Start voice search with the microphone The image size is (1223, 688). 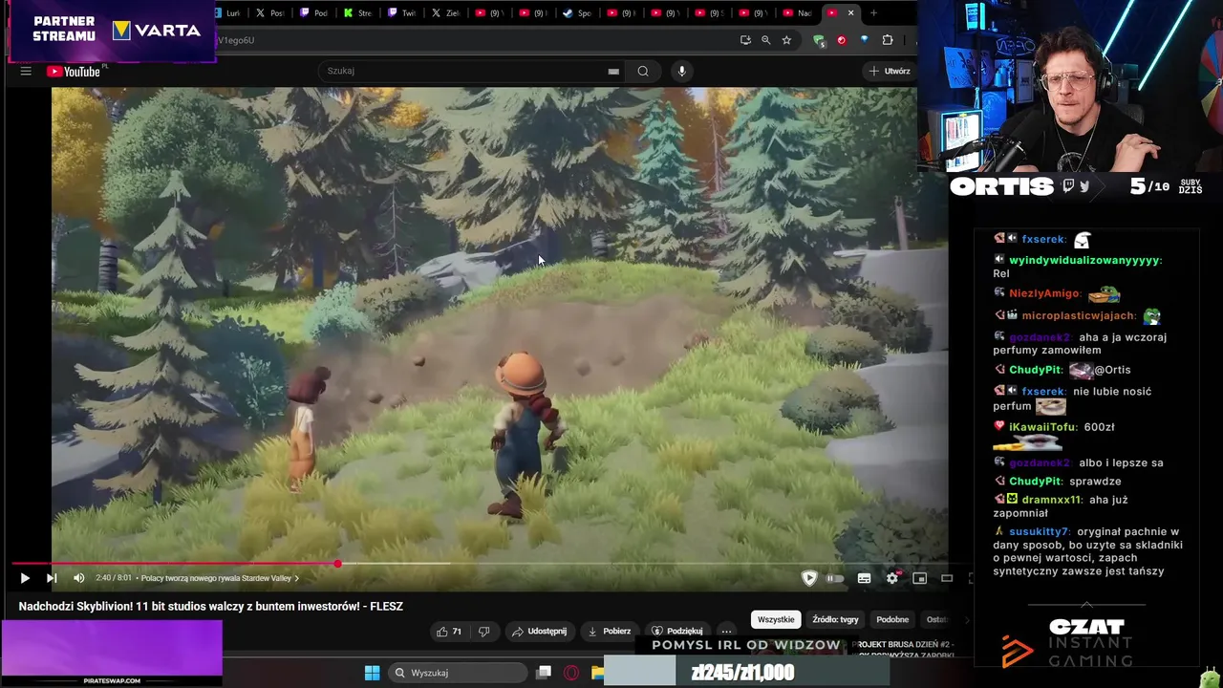(681, 71)
